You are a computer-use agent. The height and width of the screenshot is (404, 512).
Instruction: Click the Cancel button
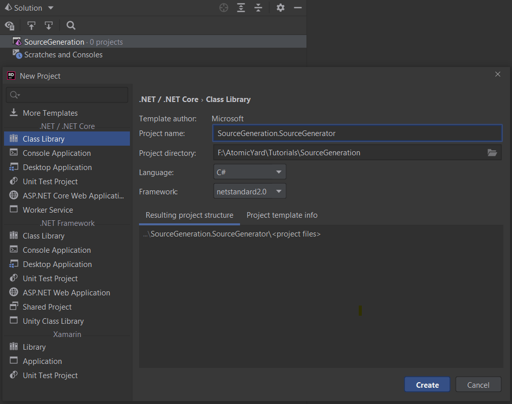point(478,385)
